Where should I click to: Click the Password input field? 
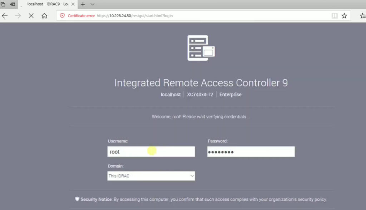251,152
